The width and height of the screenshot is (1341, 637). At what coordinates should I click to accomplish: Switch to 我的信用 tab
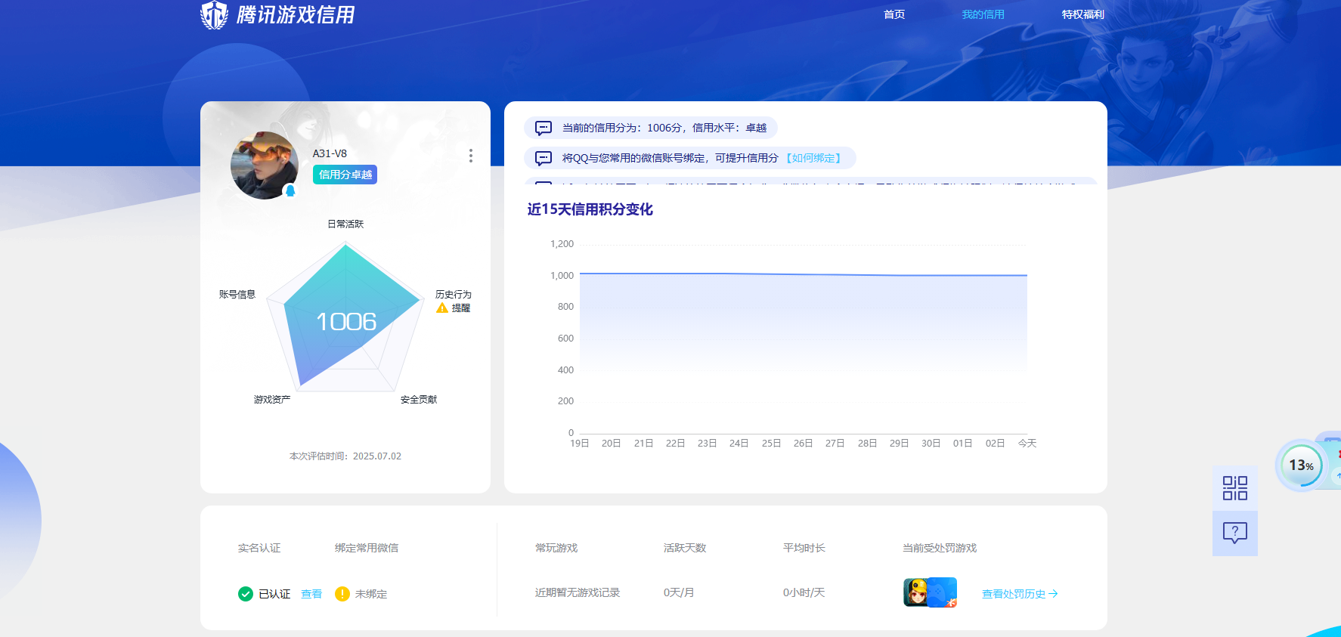(983, 14)
